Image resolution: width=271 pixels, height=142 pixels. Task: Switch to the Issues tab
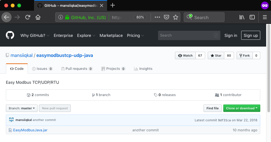coord(42,69)
